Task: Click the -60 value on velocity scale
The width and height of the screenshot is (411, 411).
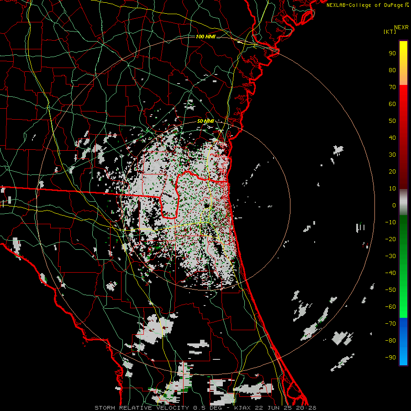Action: point(390,307)
